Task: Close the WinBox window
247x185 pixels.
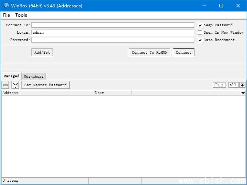Action: (x=238, y=6)
